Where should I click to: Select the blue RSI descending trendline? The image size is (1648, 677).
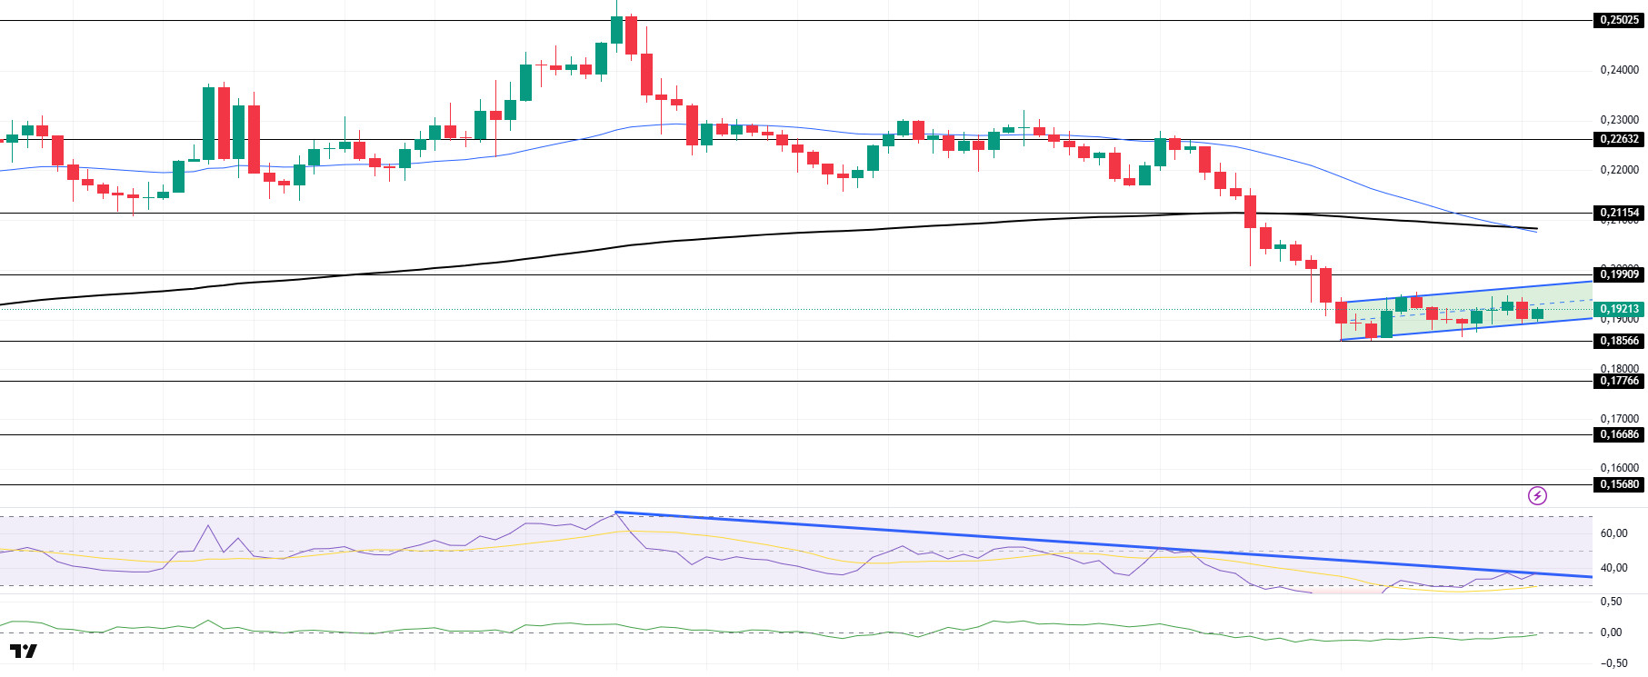click(1104, 544)
